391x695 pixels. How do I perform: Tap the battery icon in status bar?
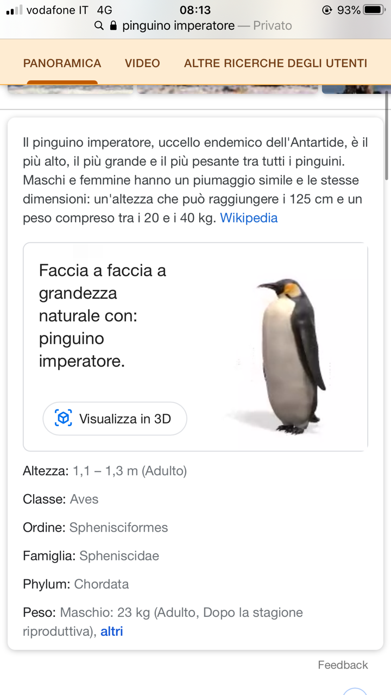tap(374, 10)
